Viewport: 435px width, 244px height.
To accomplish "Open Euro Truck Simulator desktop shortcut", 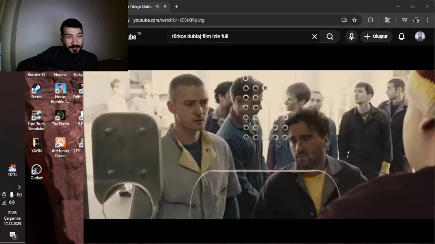I will click(x=36, y=120).
